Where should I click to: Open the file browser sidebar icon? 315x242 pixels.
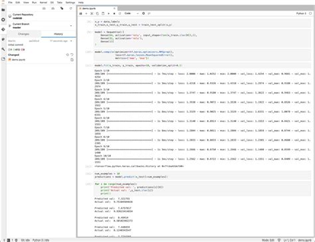(3, 10)
